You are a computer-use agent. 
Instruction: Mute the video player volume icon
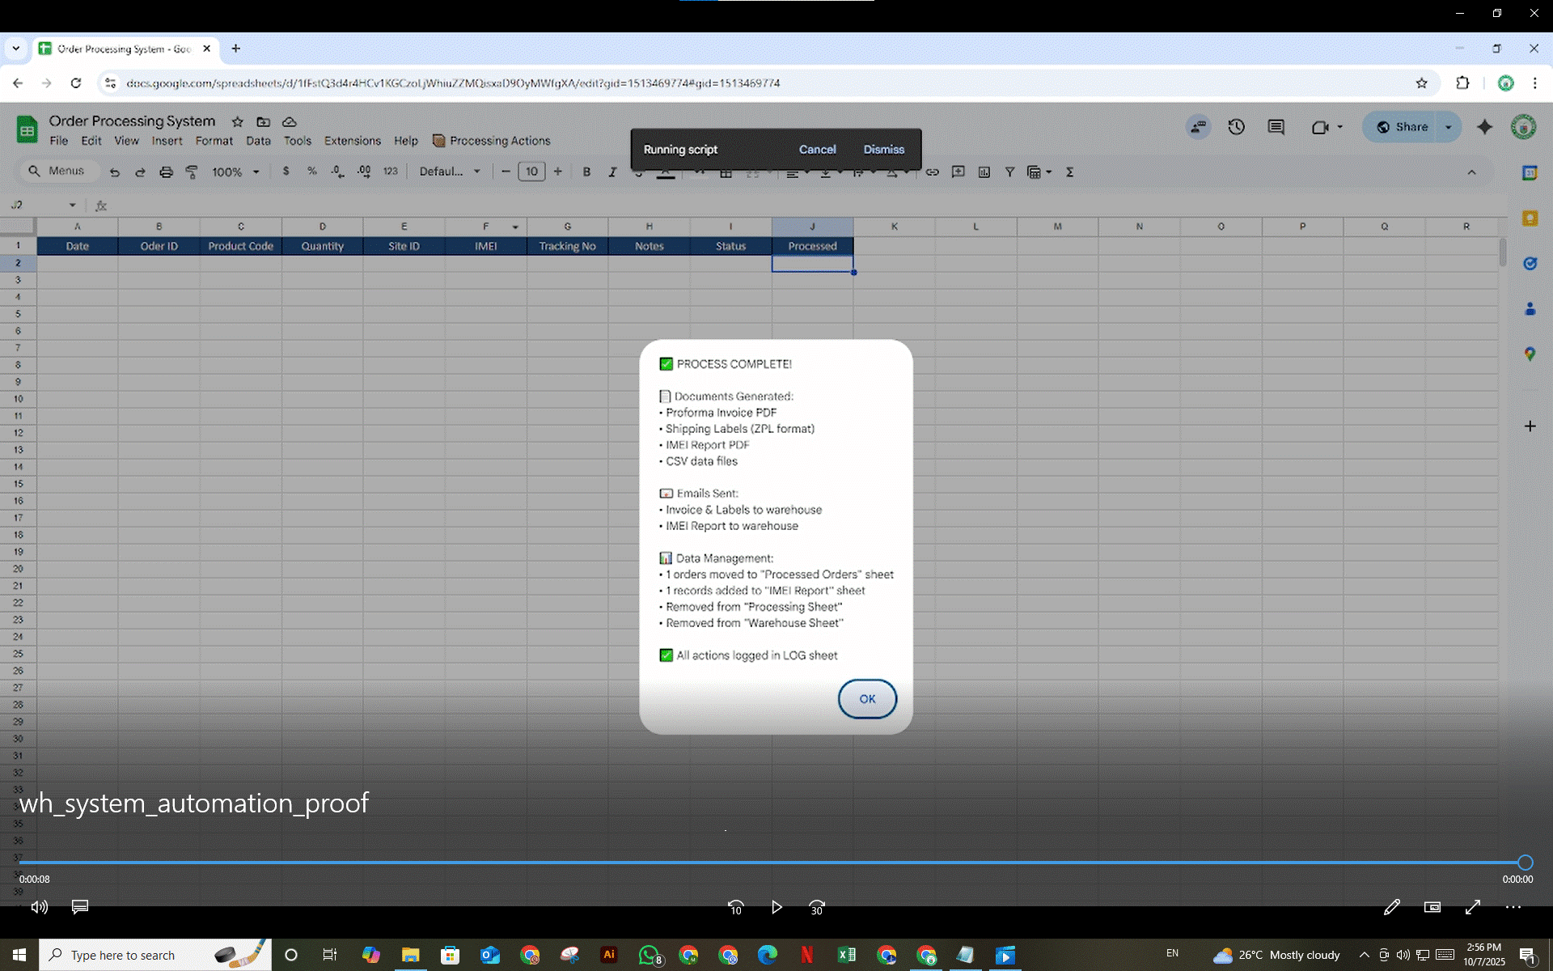(39, 907)
